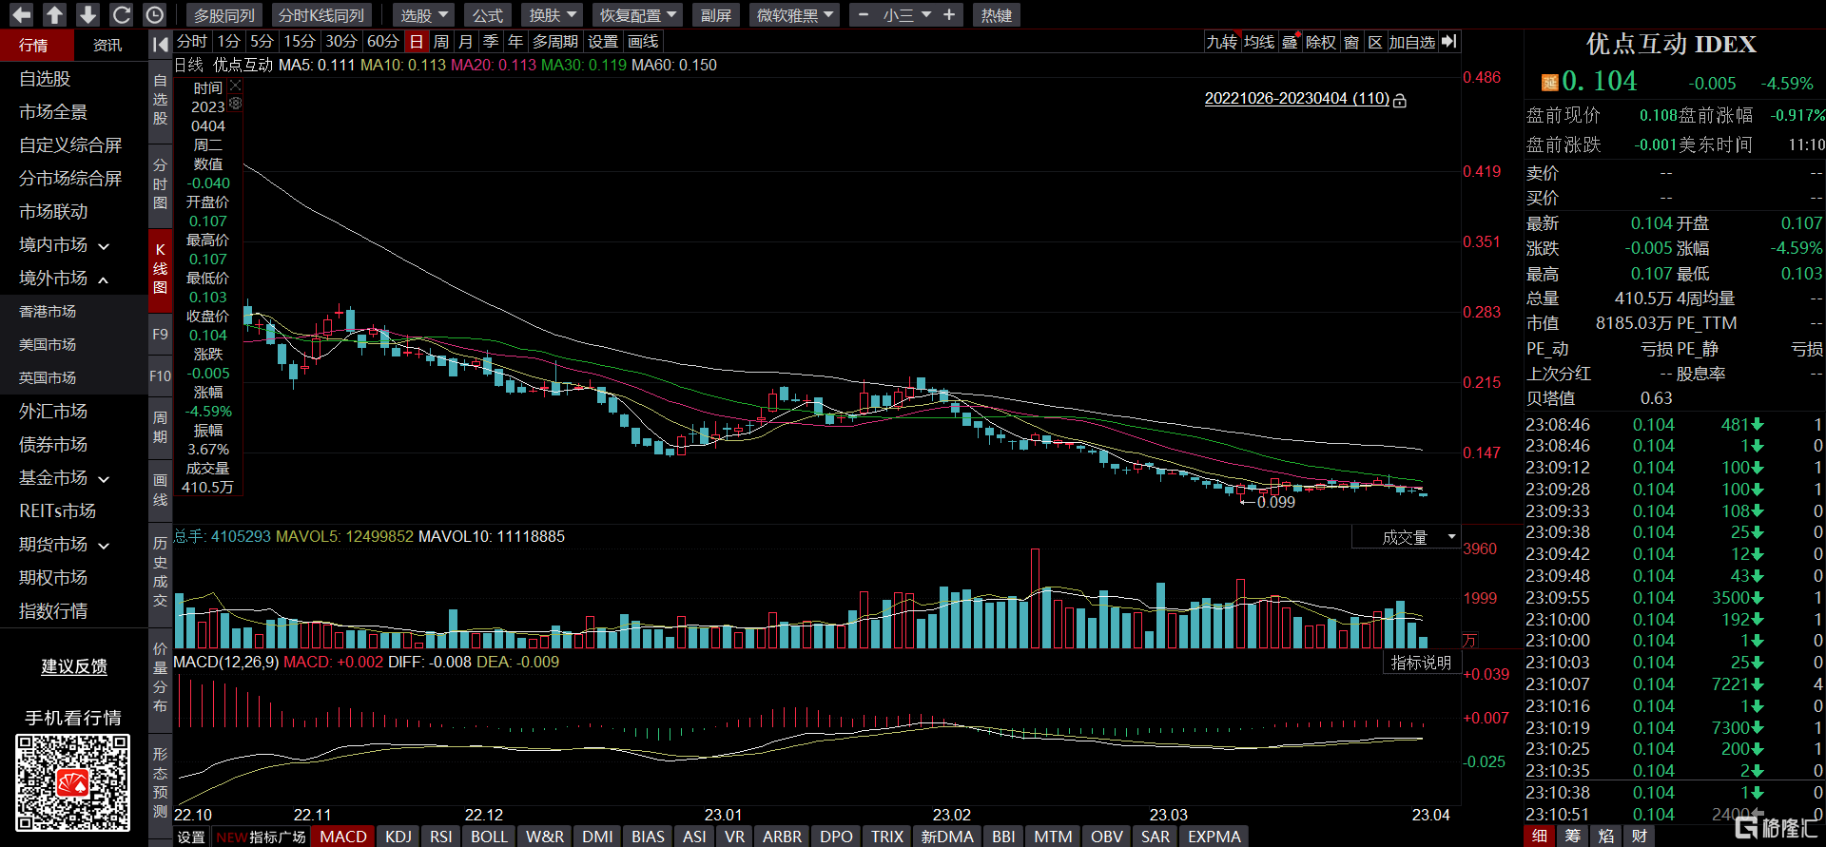Image resolution: width=1826 pixels, height=847 pixels.
Task: Close the data tooltip panel with X
Action: coord(235,86)
